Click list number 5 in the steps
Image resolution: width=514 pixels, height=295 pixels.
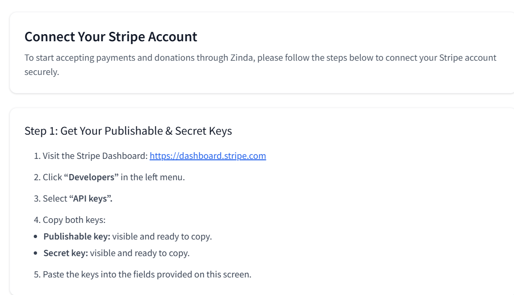[37, 275]
